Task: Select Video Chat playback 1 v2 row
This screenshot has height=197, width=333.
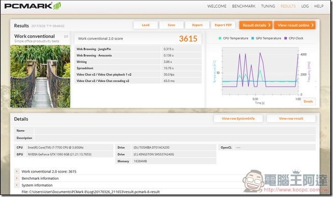Action: (x=138, y=74)
